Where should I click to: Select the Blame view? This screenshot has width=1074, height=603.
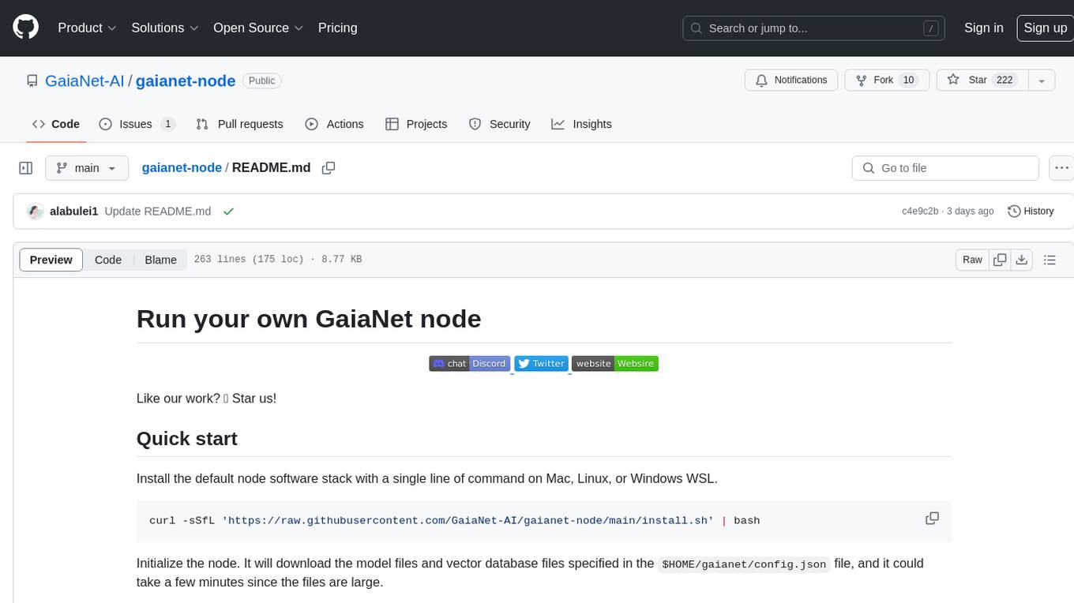coord(161,260)
